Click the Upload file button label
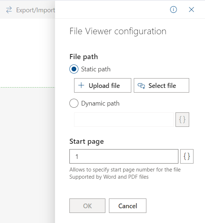Viewport: 205px width, 223px height. tap(104, 86)
